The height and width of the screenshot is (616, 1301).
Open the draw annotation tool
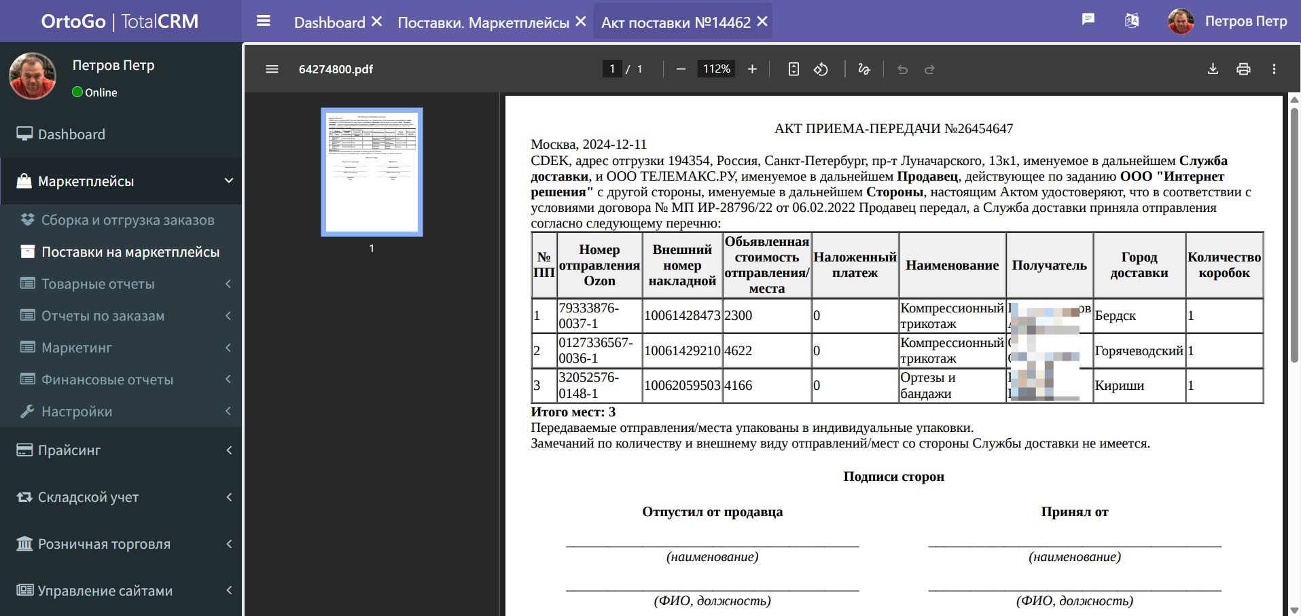[863, 69]
